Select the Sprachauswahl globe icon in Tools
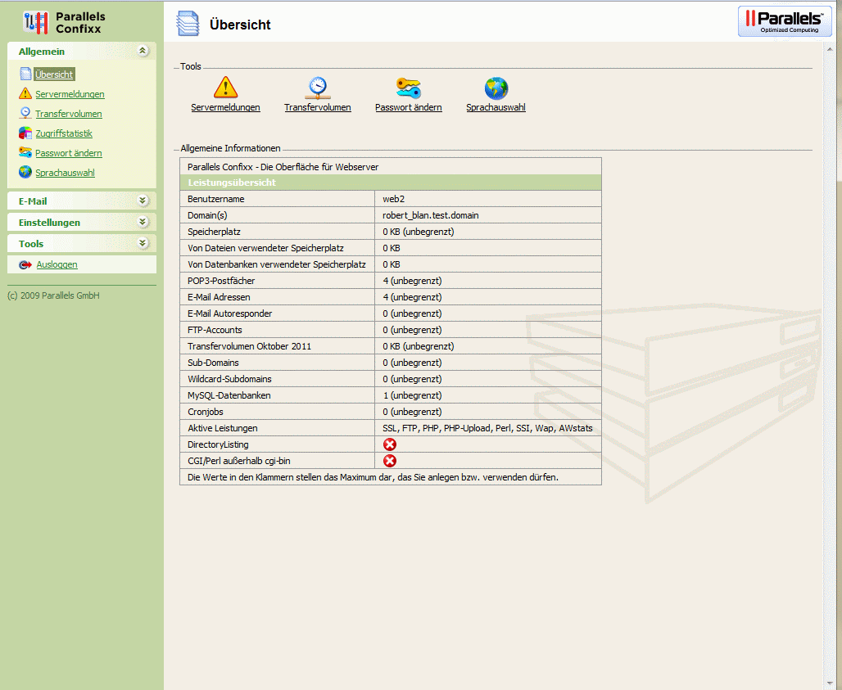The width and height of the screenshot is (842, 690). coord(496,88)
